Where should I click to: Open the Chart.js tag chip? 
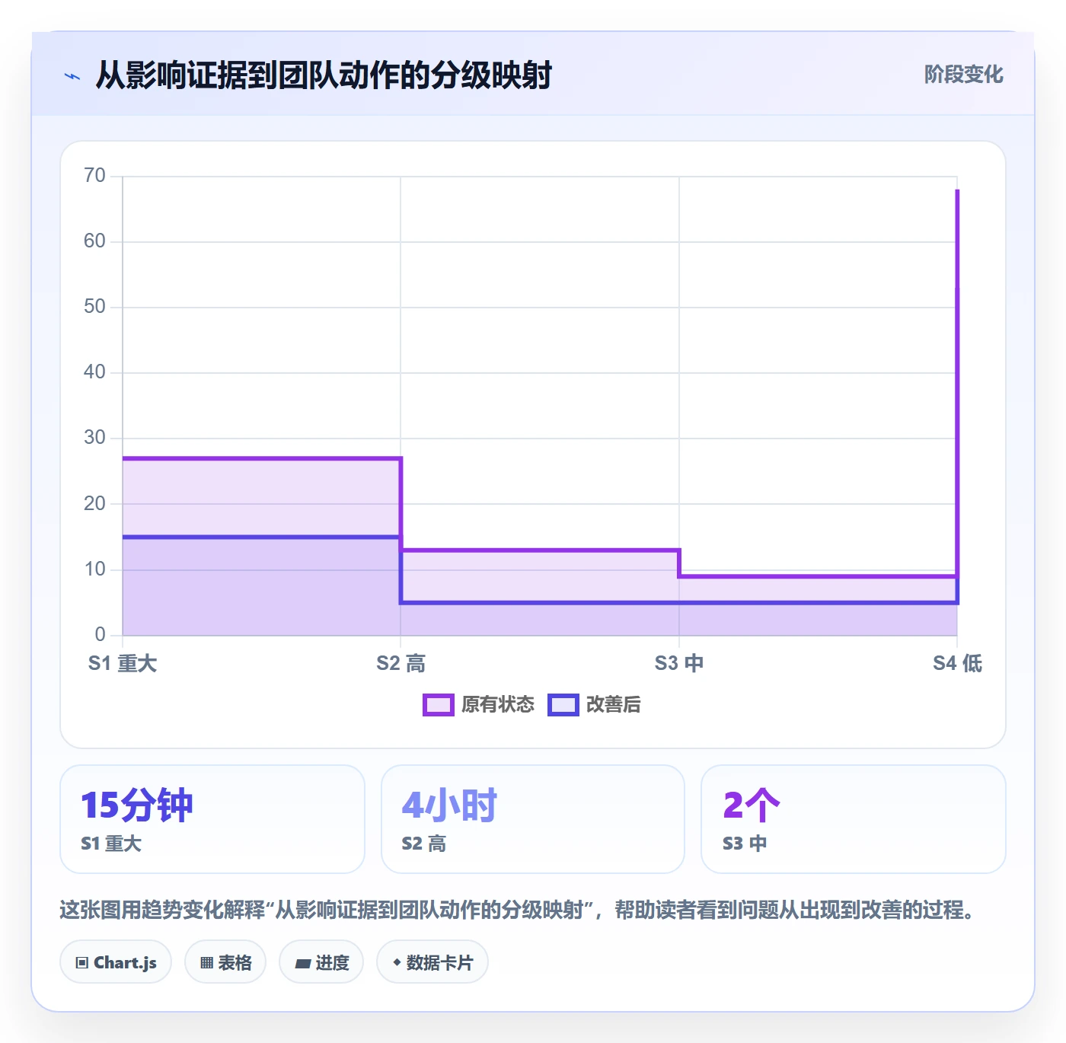[116, 962]
